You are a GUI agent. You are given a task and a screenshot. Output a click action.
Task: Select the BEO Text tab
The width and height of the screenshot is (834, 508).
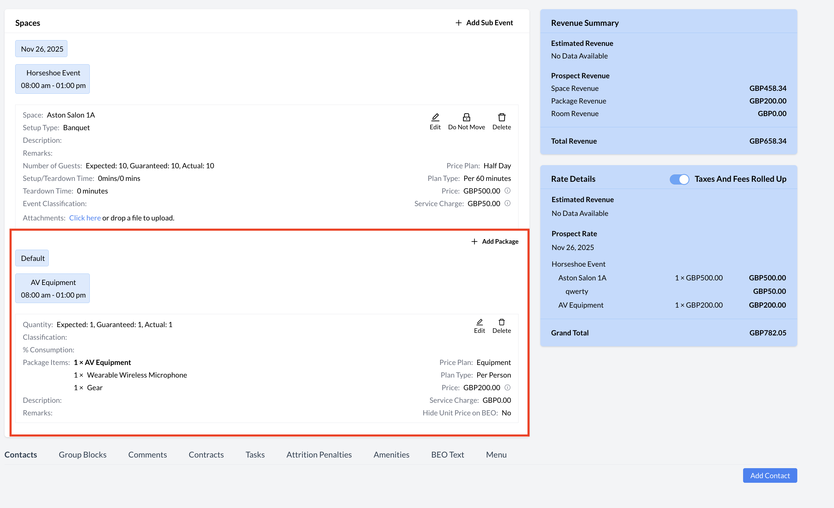click(447, 454)
